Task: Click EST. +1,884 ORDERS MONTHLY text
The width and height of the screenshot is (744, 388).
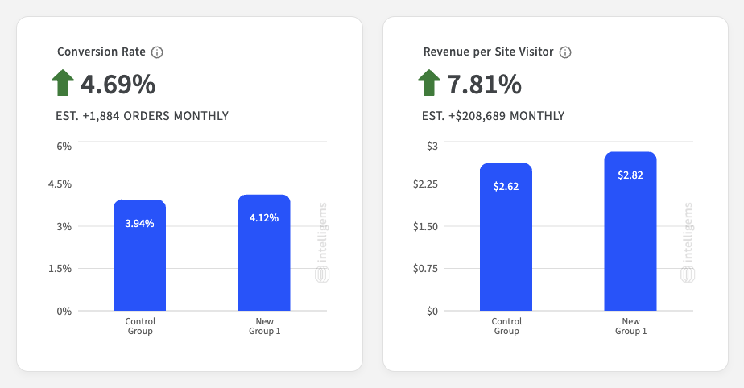Action: 143,116
